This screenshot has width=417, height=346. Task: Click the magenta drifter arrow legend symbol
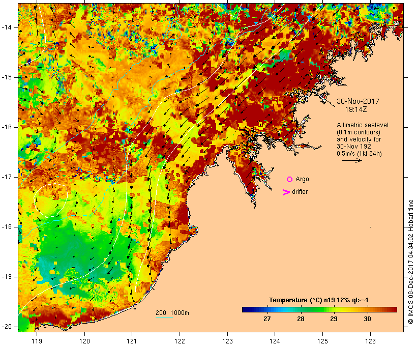coord(286,192)
